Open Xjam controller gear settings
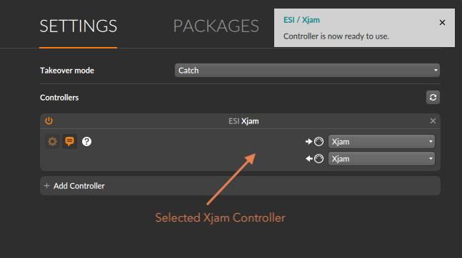 tap(52, 142)
